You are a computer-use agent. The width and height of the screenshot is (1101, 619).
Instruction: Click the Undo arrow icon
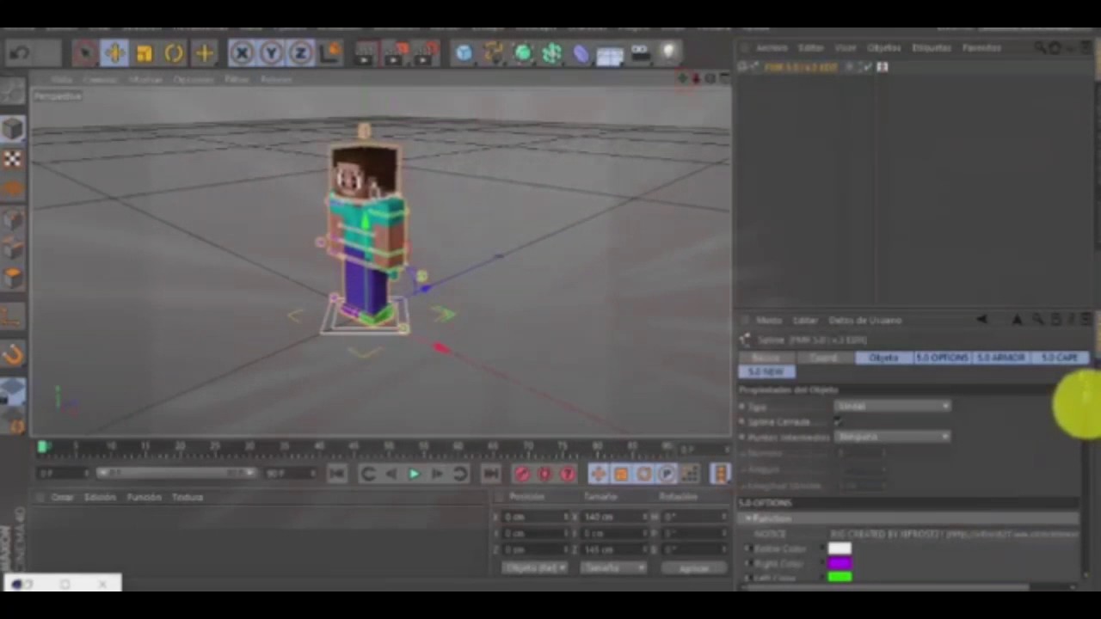pos(20,53)
